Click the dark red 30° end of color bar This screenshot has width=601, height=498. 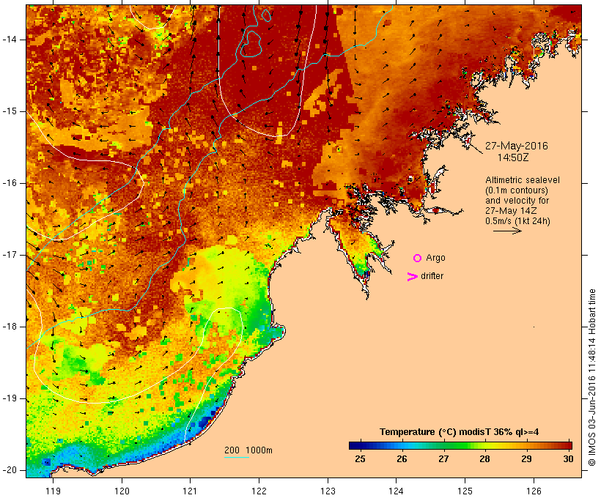click(x=569, y=445)
